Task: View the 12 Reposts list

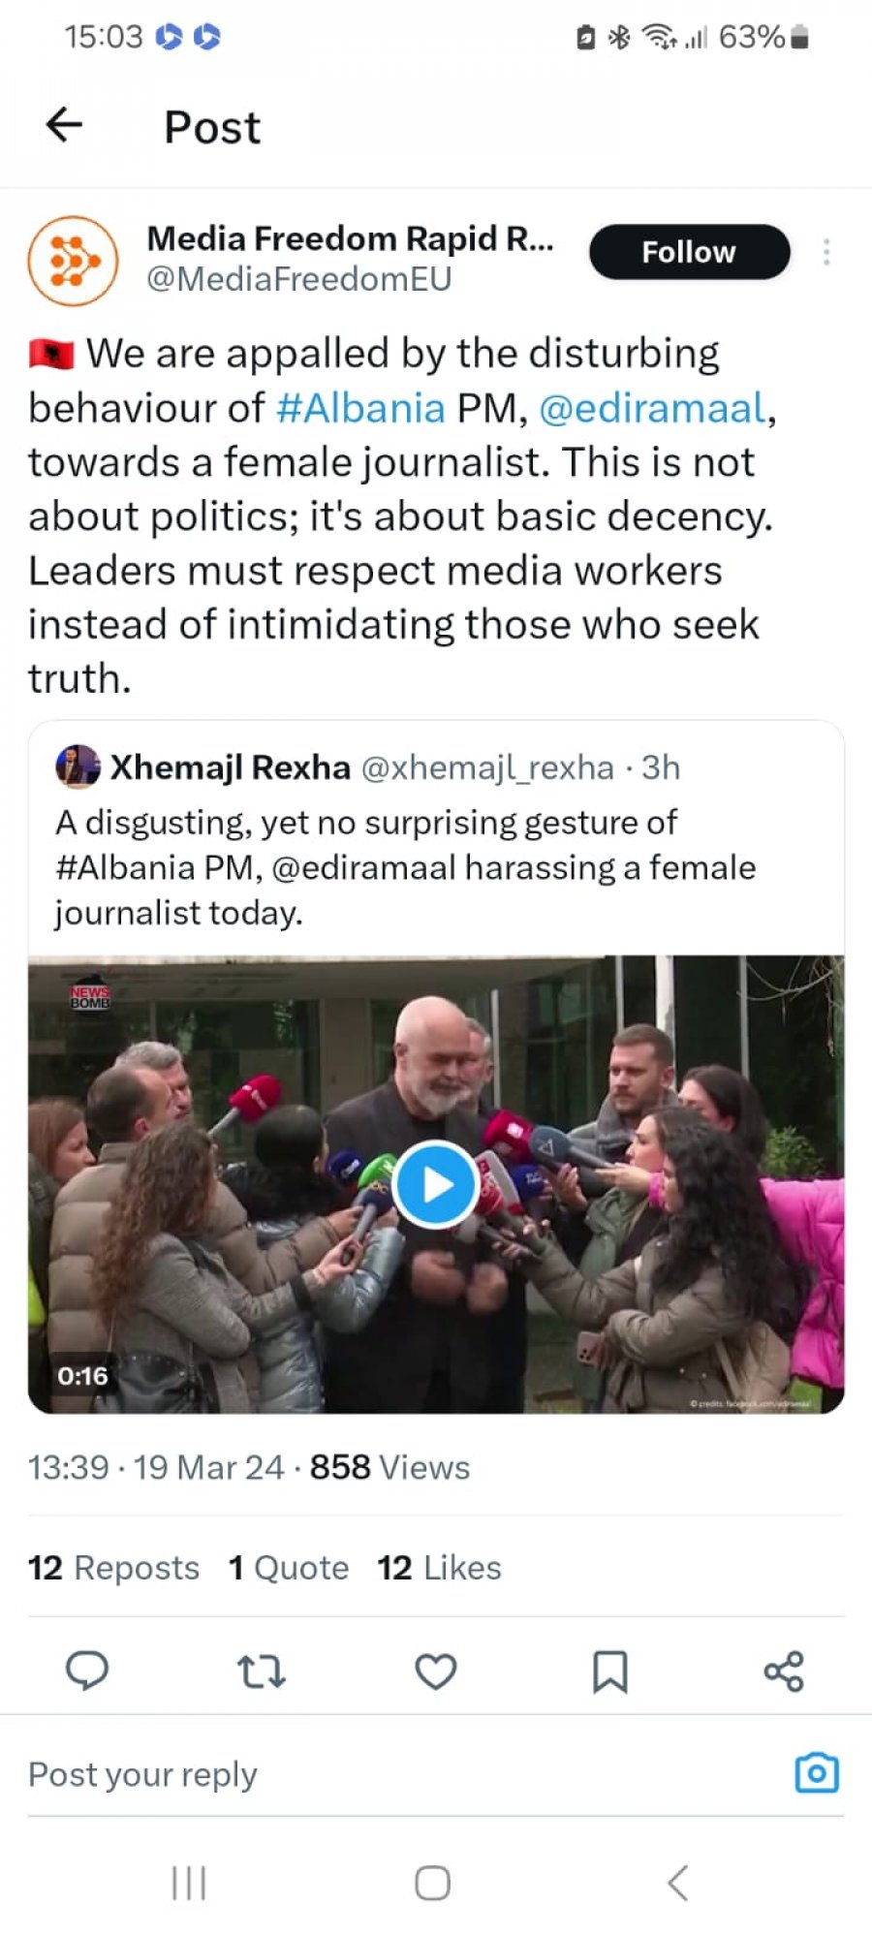Action: tap(113, 1567)
